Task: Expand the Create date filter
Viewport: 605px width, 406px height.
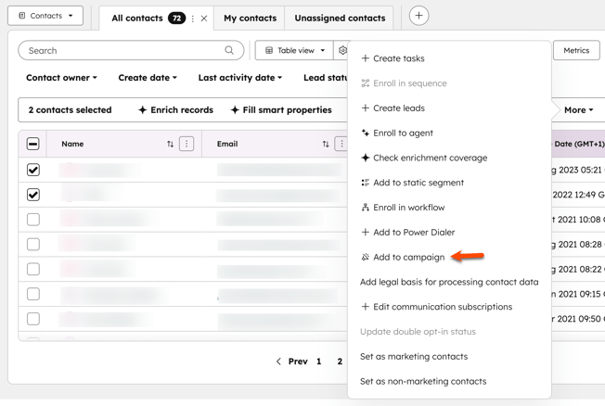Action: tap(148, 78)
